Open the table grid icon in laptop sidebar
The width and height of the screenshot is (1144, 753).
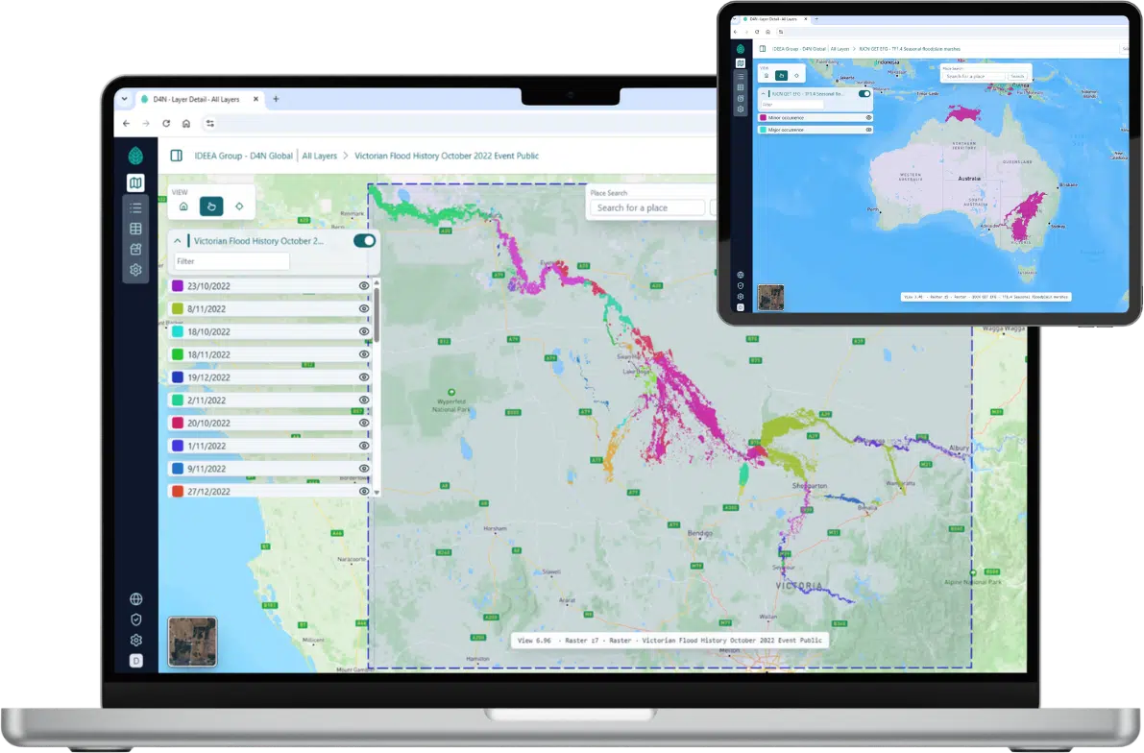click(x=135, y=230)
